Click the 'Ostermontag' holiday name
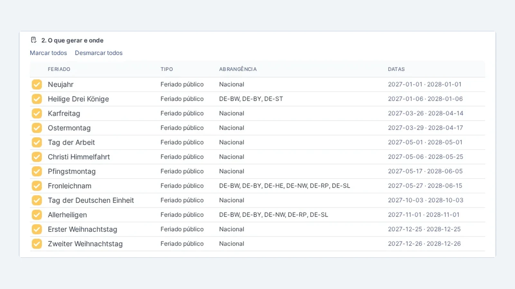This screenshot has width=515, height=289. [x=69, y=128]
